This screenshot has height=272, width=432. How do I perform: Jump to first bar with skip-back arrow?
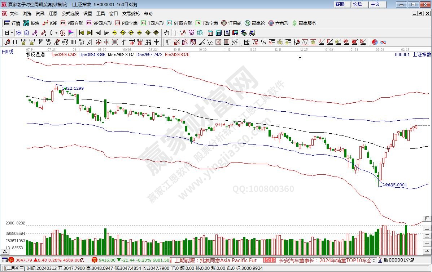pos(81,33)
